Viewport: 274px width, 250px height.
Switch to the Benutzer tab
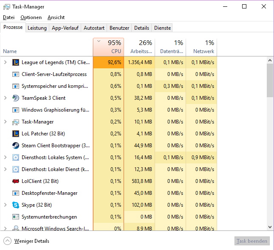(119, 28)
